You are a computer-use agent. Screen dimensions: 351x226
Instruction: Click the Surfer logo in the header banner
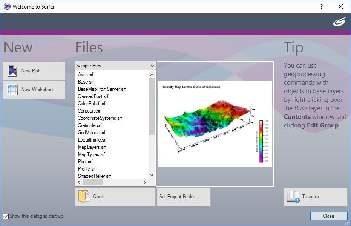(339, 22)
